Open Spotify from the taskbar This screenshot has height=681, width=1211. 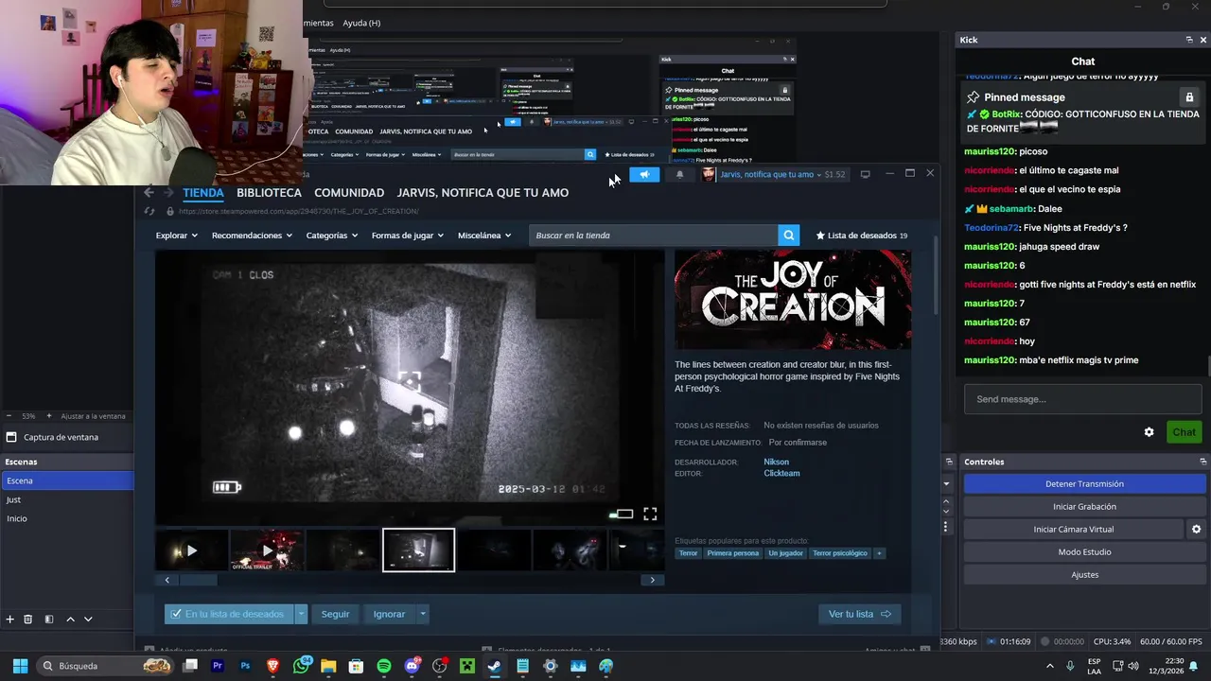pos(383,666)
